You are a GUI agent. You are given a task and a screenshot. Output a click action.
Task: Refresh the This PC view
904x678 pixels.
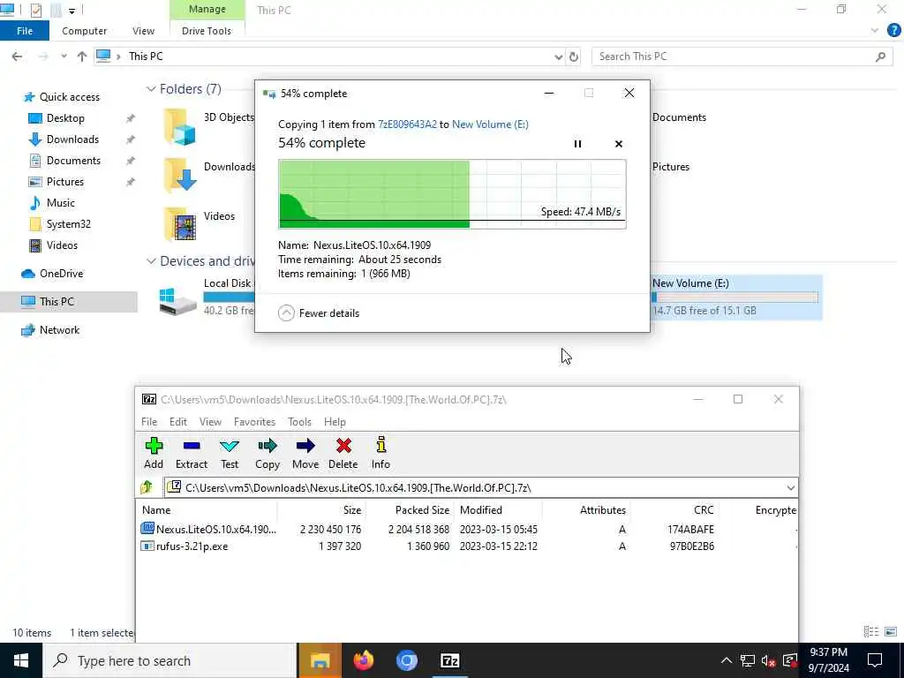point(574,56)
